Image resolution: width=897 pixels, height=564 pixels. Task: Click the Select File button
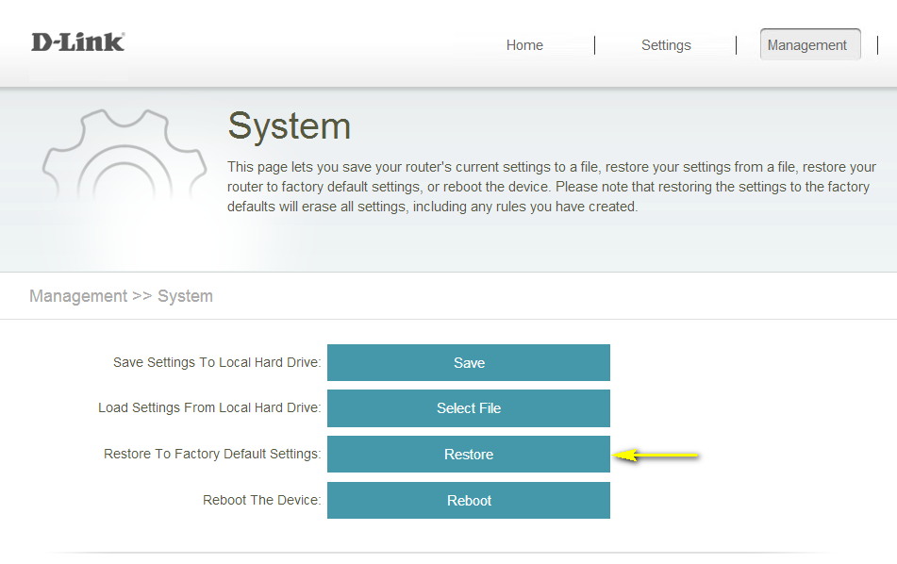[469, 408]
